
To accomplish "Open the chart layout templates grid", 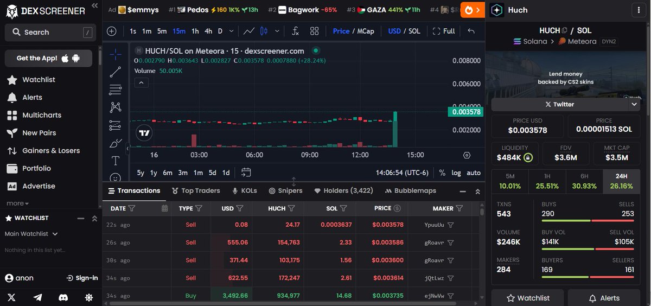I will 314,31.
